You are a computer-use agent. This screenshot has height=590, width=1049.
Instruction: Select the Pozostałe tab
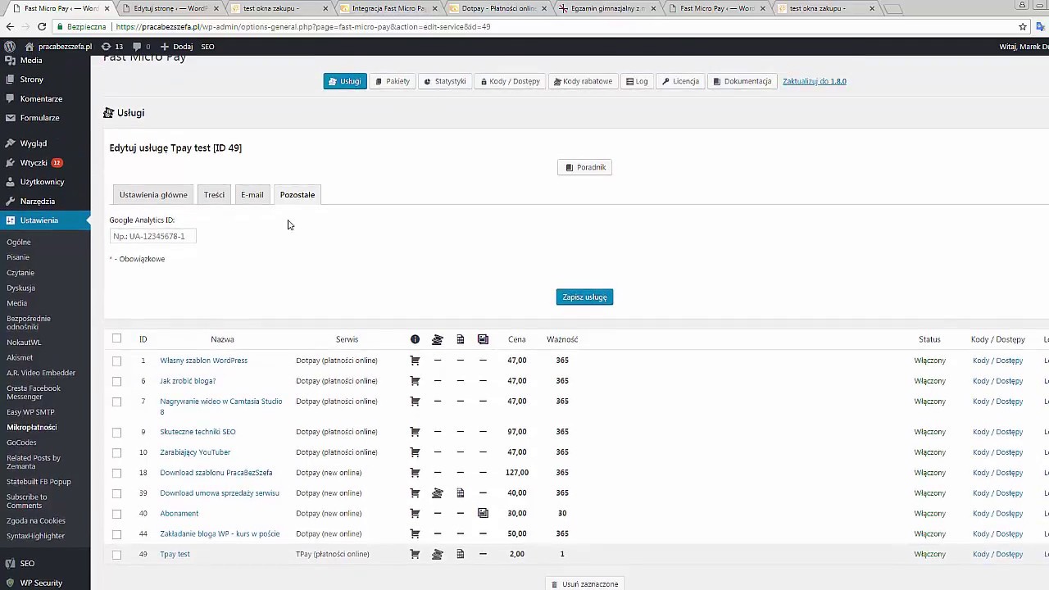point(297,195)
